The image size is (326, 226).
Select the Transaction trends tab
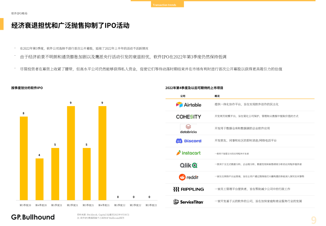(167, 4)
